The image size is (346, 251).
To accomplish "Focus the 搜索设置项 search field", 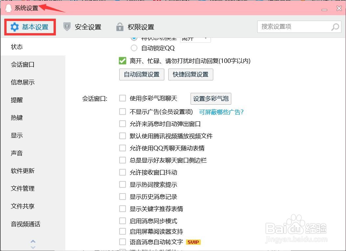I will tap(299, 27).
